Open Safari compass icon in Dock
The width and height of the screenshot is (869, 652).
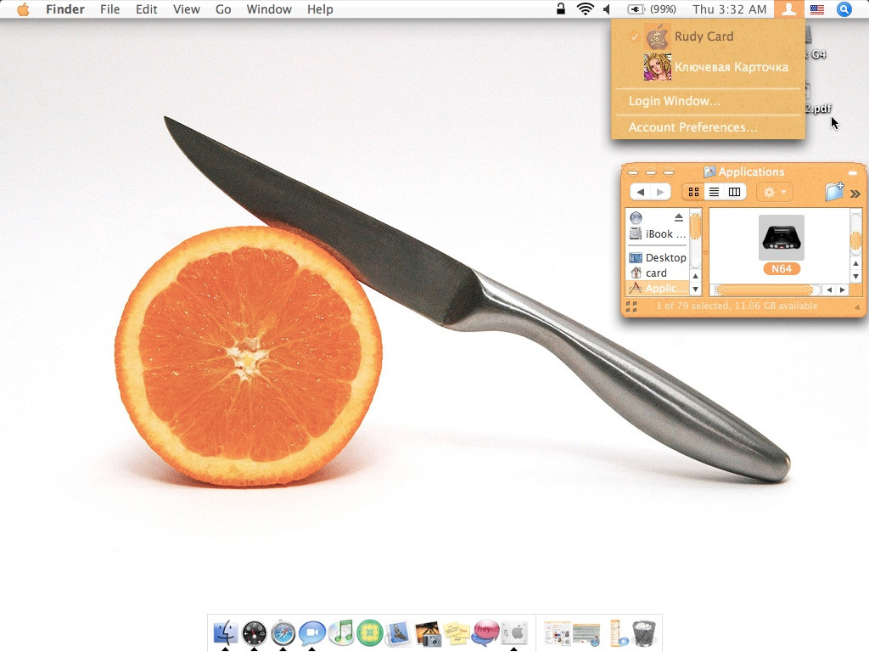(x=283, y=632)
